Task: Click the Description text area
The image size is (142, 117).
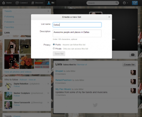Action: tap(77, 33)
